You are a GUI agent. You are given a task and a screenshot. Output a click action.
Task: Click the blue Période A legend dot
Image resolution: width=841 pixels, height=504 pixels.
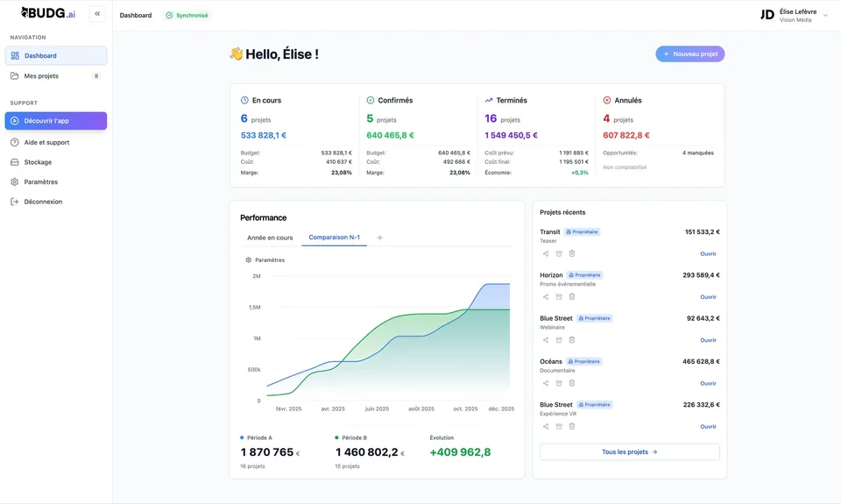[242, 437]
